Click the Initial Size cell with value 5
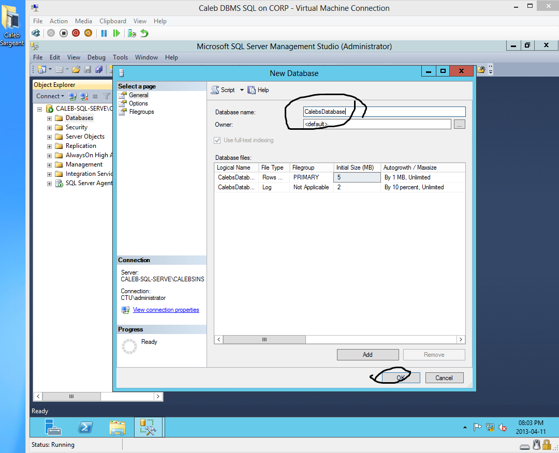559x453 pixels. [357, 177]
